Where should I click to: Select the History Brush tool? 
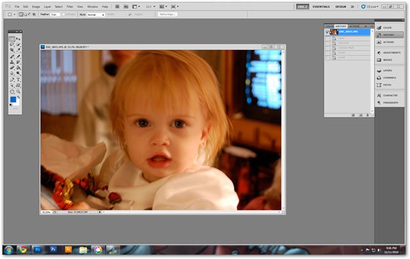pyautogui.click(x=19, y=62)
